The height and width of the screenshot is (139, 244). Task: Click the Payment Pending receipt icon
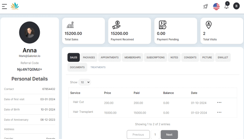coord(163,25)
